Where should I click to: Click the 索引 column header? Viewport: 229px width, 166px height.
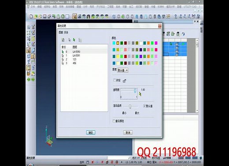[63, 47]
